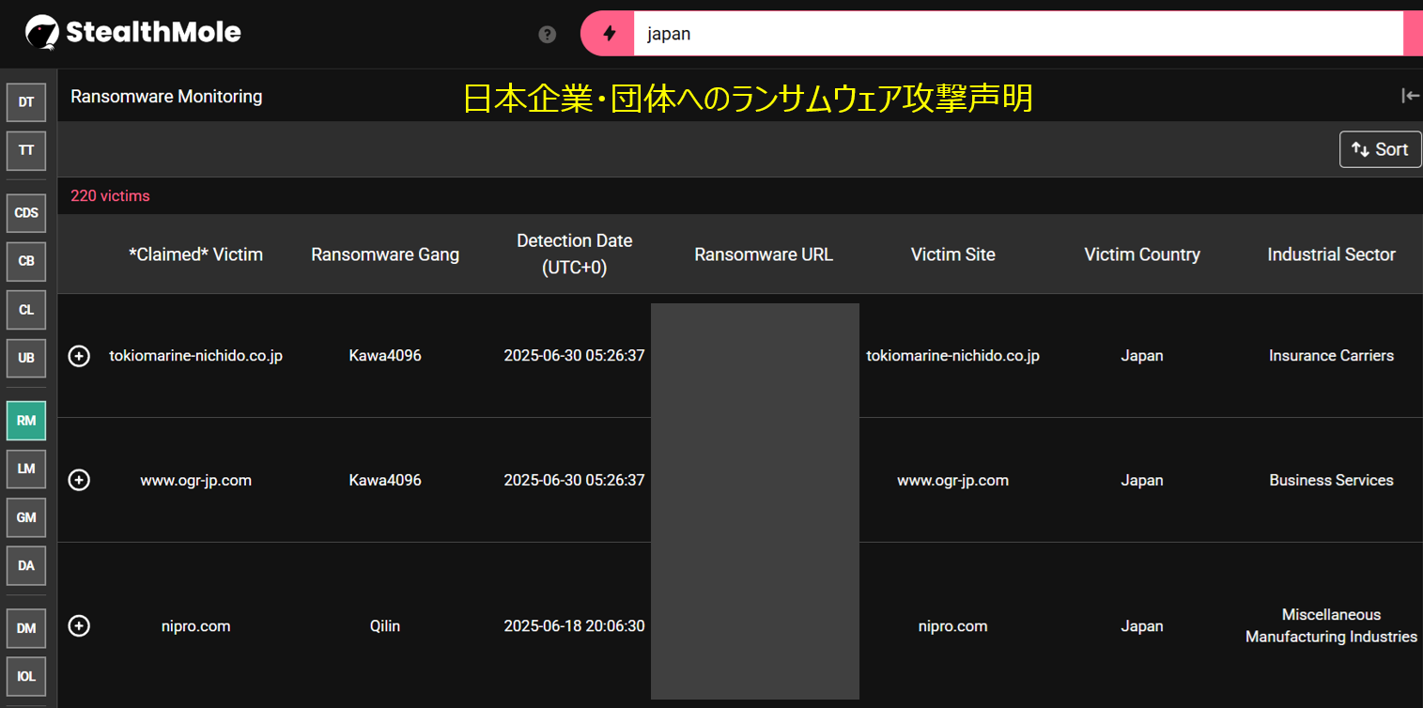Click the StealthMole logo
The width and height of the screenshot is (1423, 708).
(x=132, y=33)
